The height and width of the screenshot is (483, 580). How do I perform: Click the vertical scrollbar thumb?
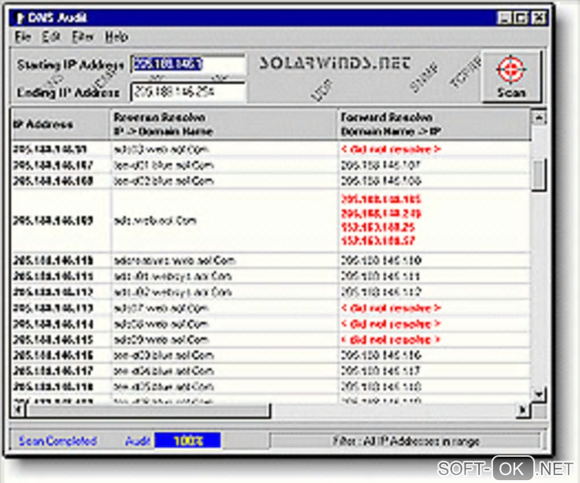539,175
